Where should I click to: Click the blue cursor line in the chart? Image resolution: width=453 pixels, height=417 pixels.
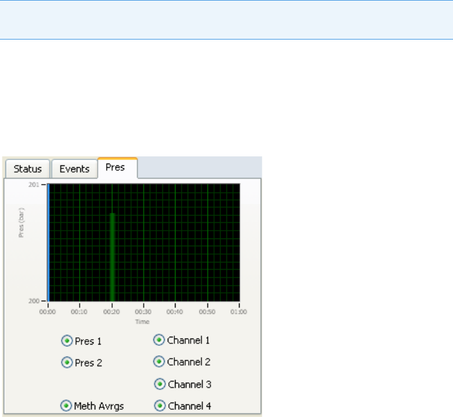tap(49, 243)
